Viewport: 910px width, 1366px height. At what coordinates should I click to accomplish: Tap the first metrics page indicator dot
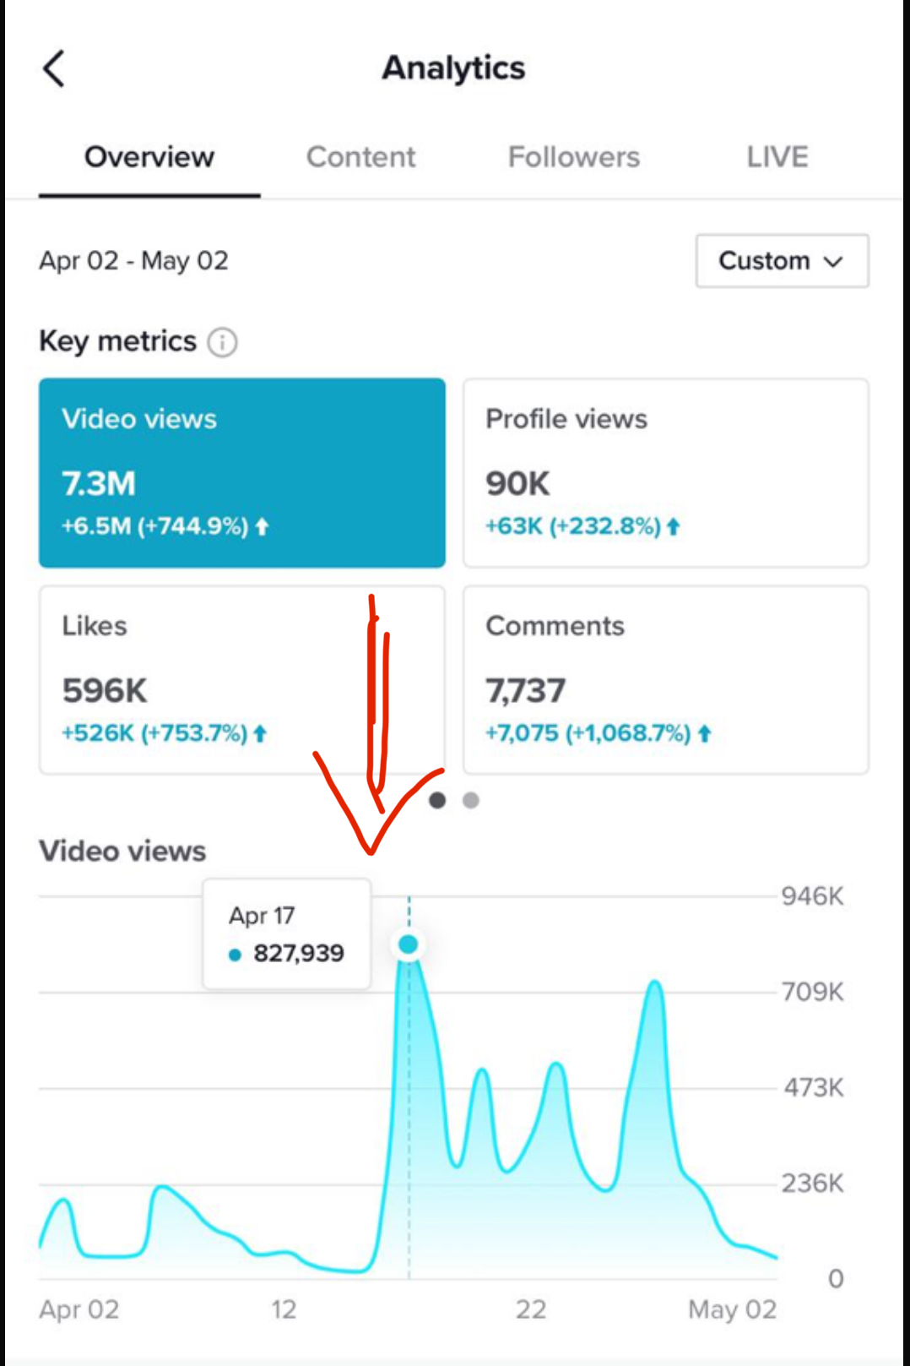437,800
